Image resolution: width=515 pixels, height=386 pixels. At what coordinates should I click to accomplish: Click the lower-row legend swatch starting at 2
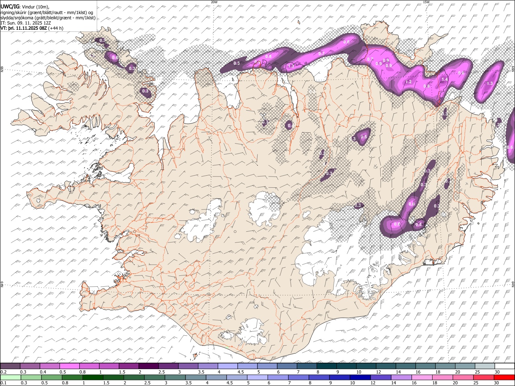pyautogui.click(x=134, y=377)
